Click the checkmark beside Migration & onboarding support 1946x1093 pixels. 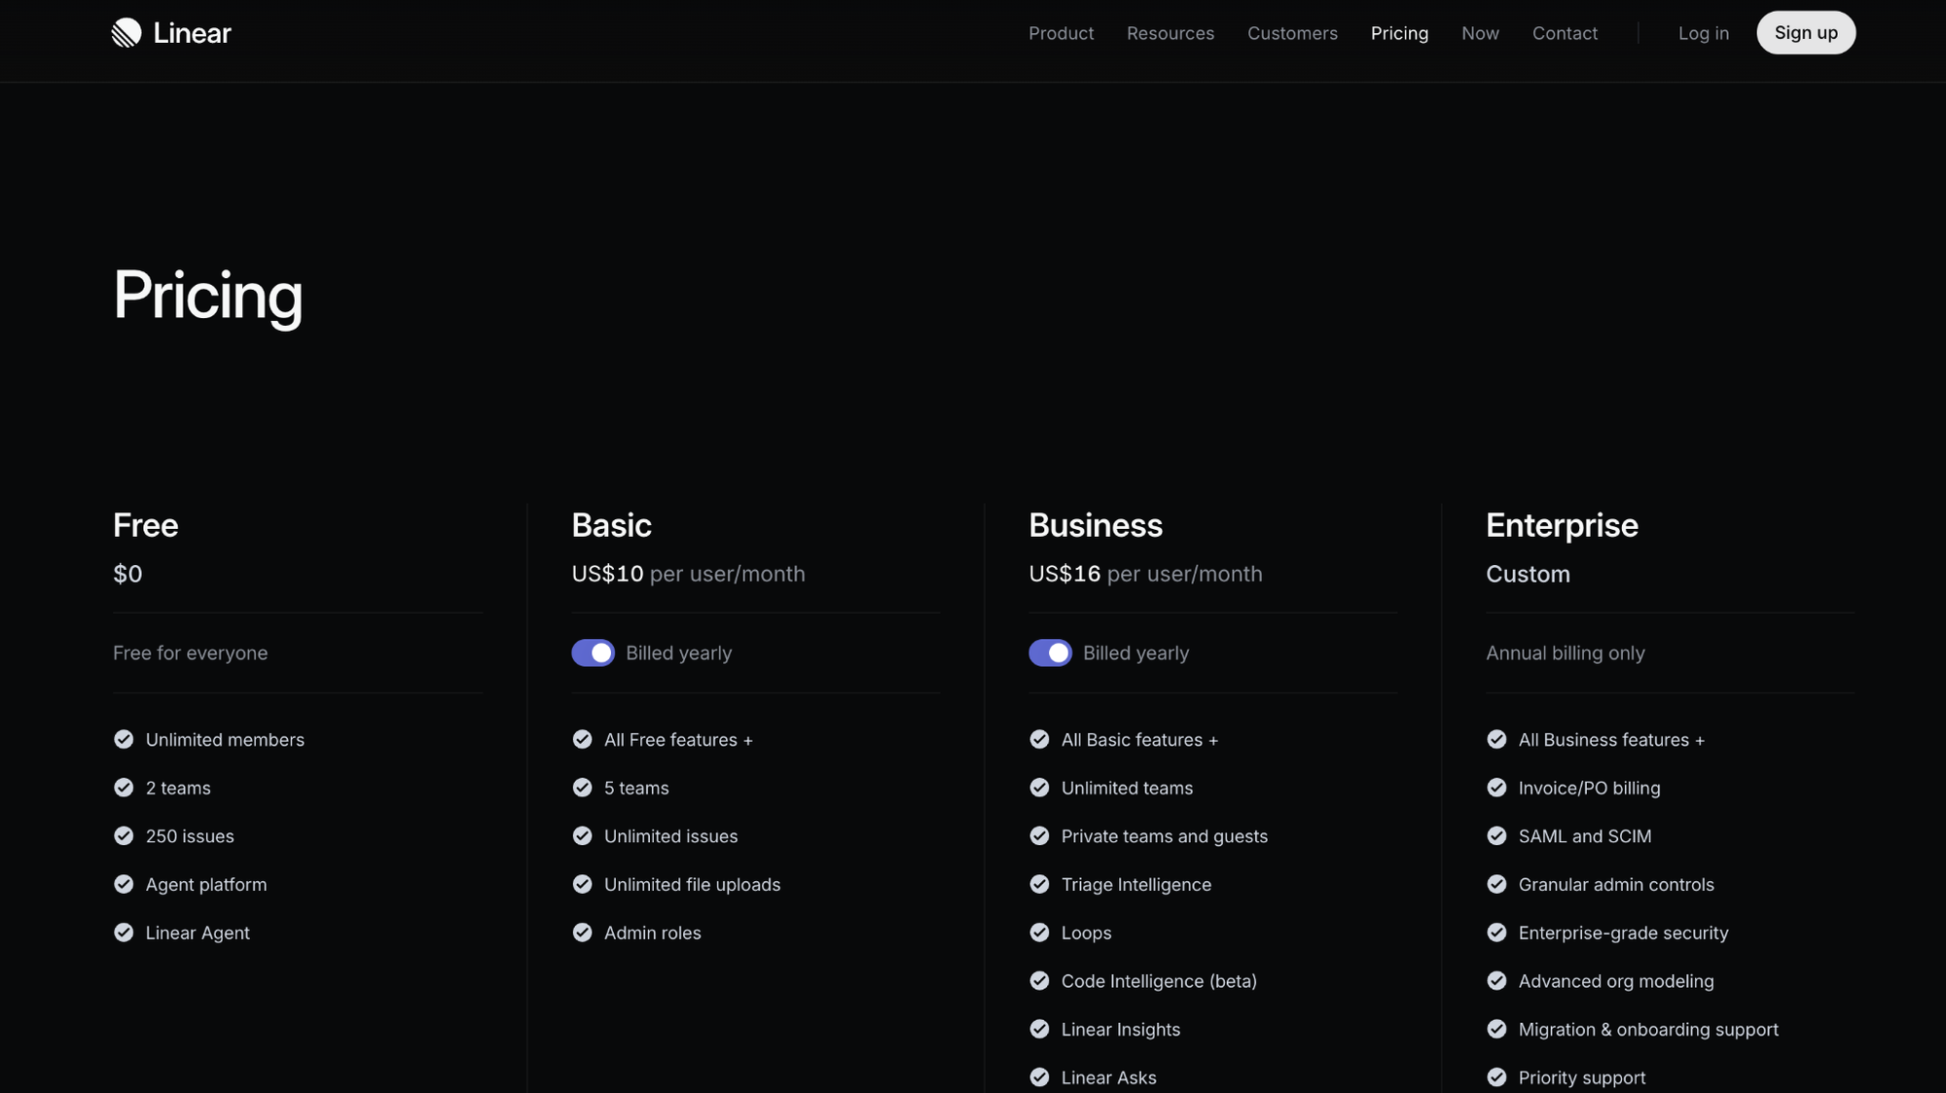(x=1496, y=1029)
